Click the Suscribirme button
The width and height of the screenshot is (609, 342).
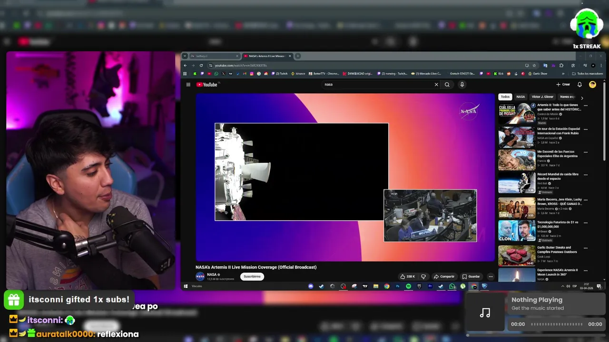pos(252,276)
